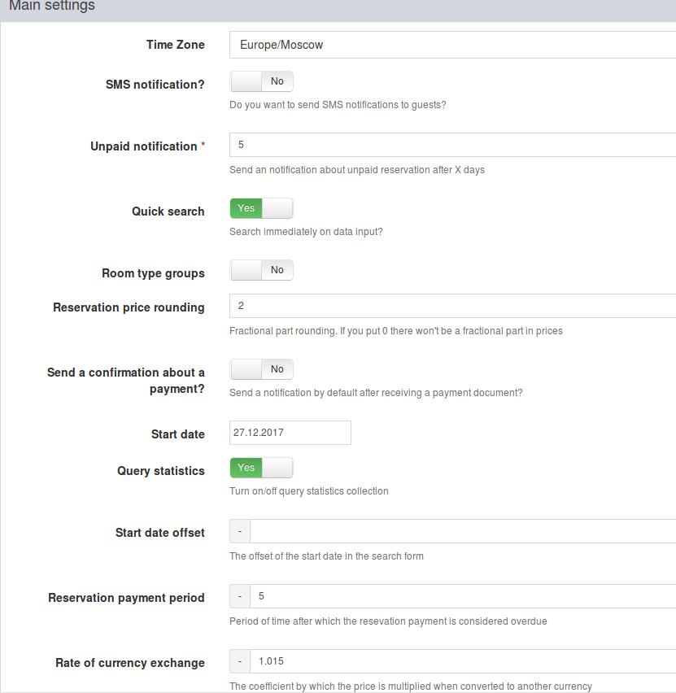The height and width of the screenshot is (693, 676).
Task: Toggle SMS notification switch
Action: pyautogui.click(x=261, y=81)
